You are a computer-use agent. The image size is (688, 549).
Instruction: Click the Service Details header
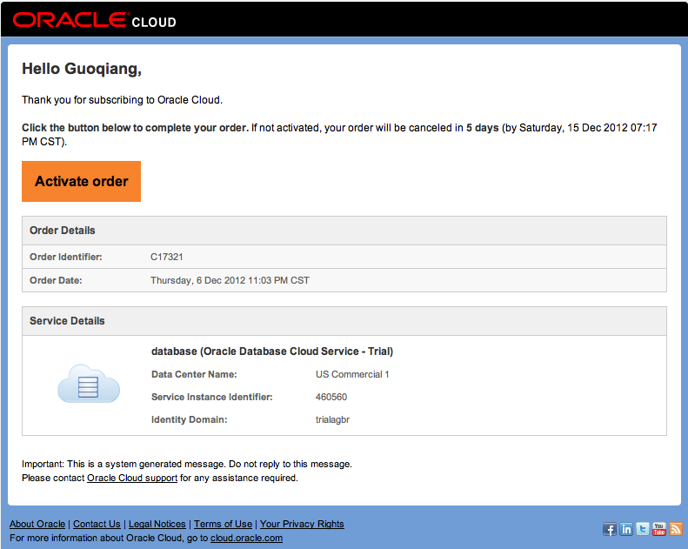point(344,321)
